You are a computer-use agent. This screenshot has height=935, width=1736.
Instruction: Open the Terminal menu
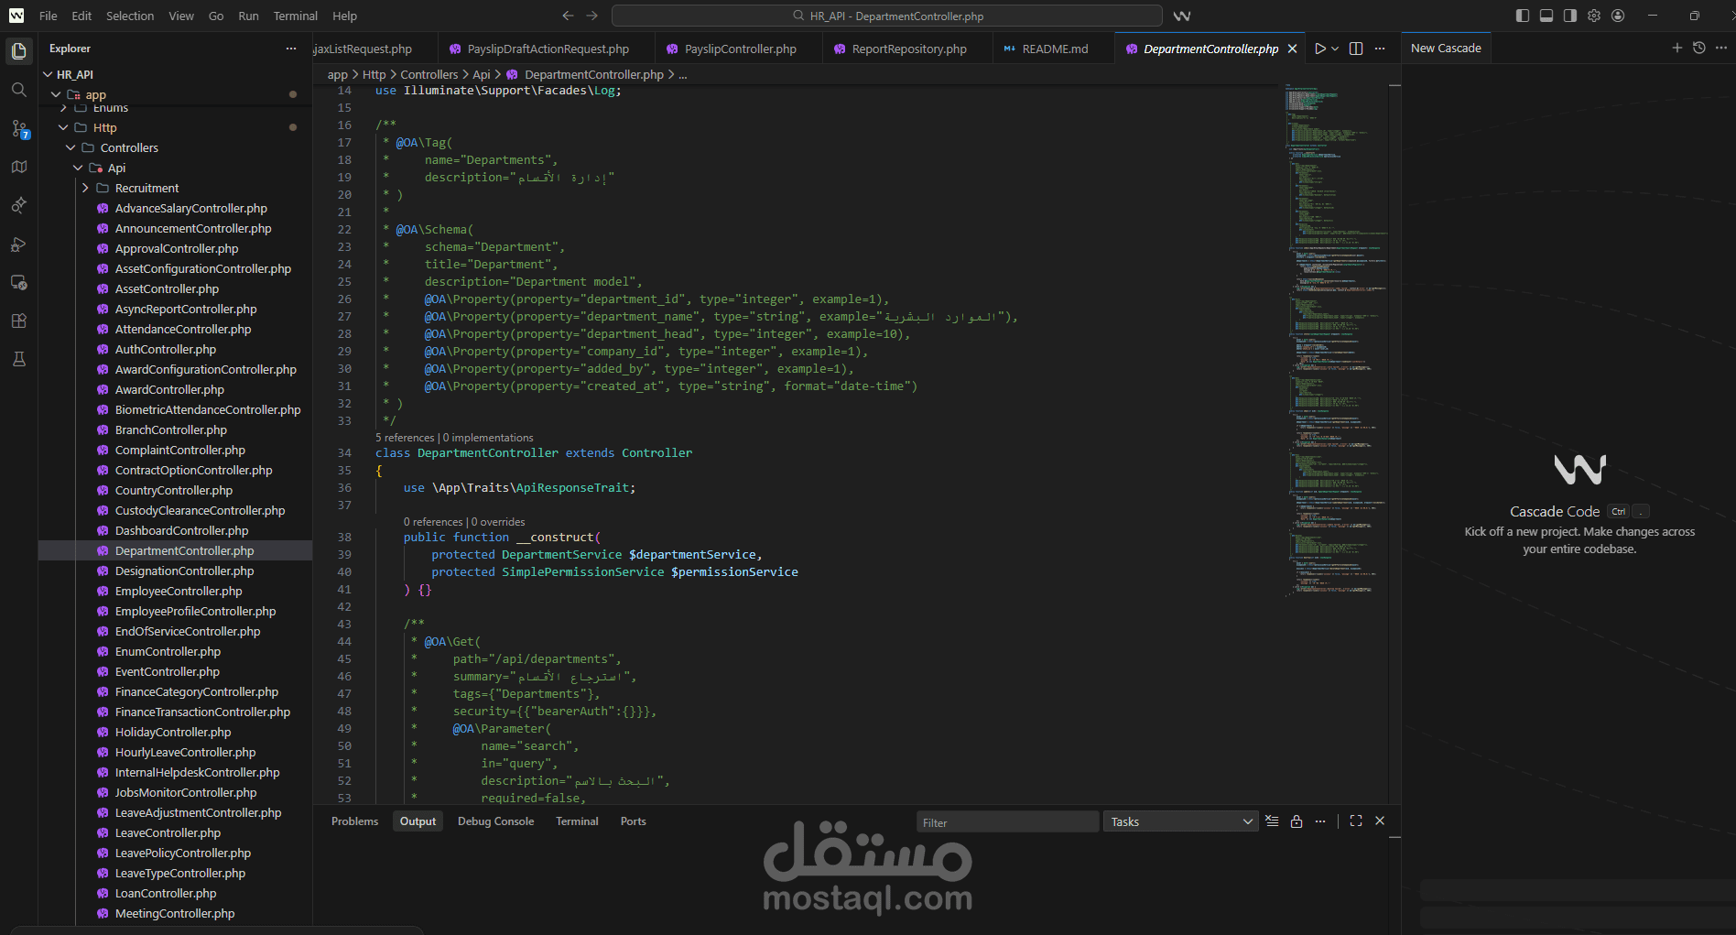(x=296, y=16)
